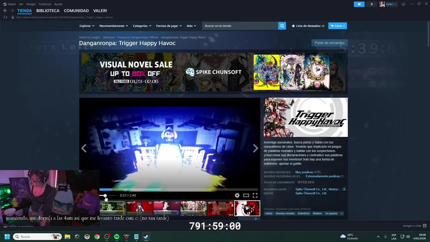Switch to Big Picture mode icon

point(403,4)
